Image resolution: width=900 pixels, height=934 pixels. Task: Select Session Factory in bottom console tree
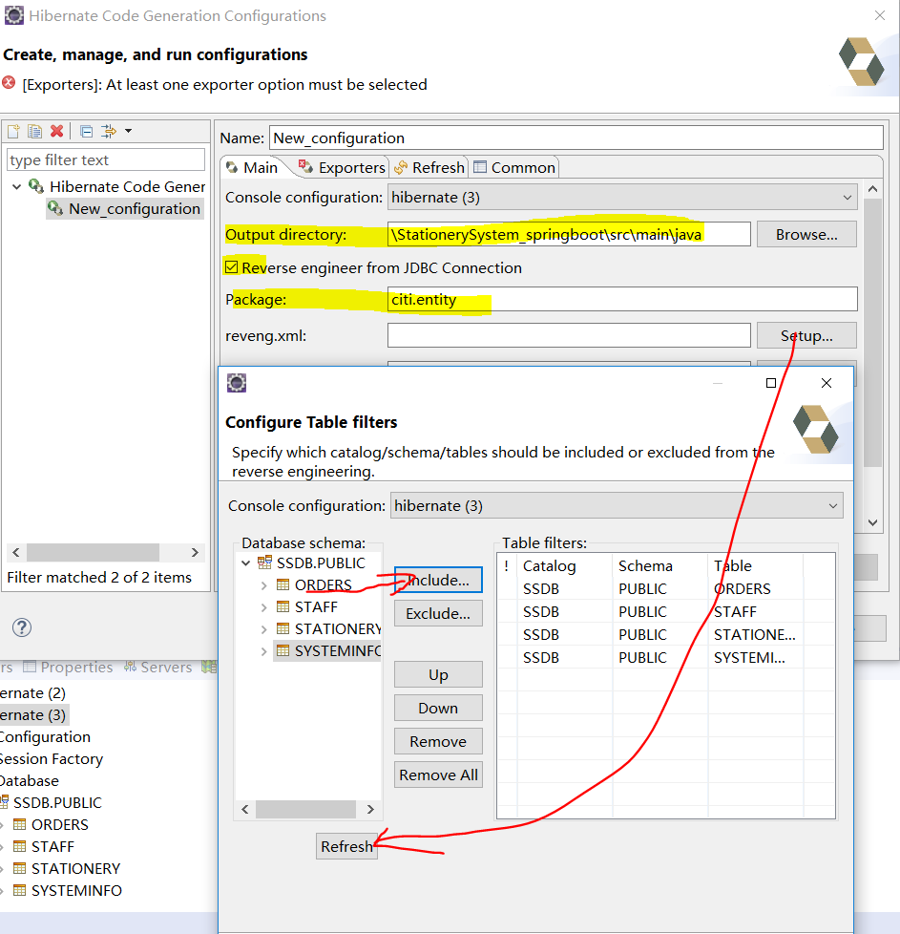[52, 759]
